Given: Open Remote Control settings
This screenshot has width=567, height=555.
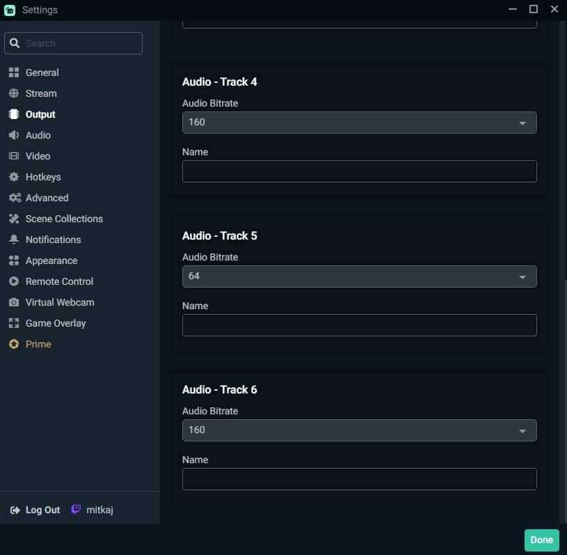Looking at the screenshot, I should click(x=59, y=281).
